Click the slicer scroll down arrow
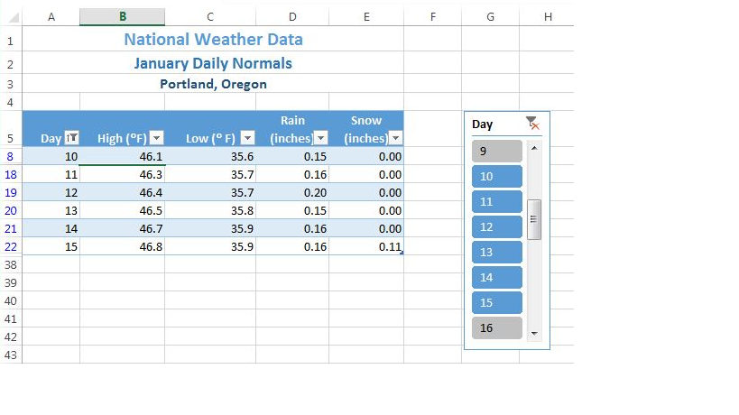739x415 pixels. [x=534, y=333]
